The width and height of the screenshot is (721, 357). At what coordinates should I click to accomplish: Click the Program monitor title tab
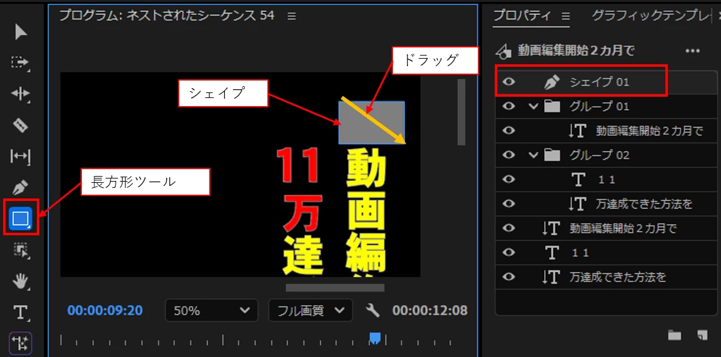point(167,16)
